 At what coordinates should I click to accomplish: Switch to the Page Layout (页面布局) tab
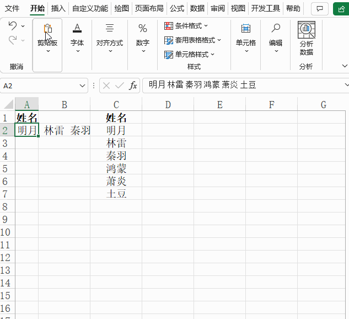point(149,8)
